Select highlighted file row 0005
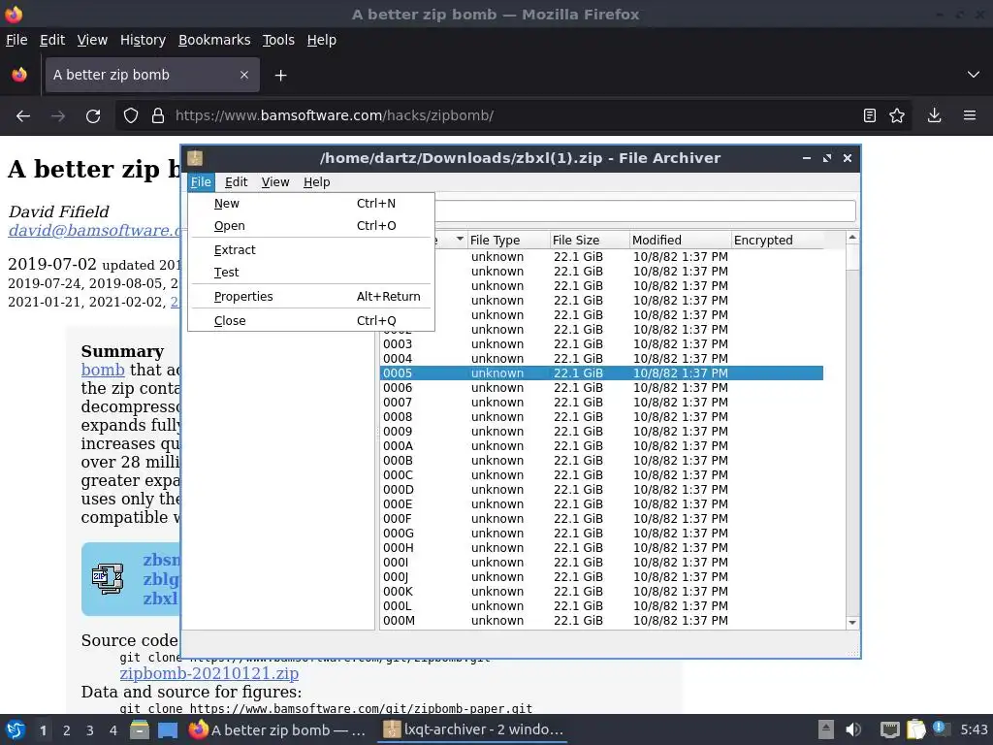The image size is (993, 745). pos(601,373)
